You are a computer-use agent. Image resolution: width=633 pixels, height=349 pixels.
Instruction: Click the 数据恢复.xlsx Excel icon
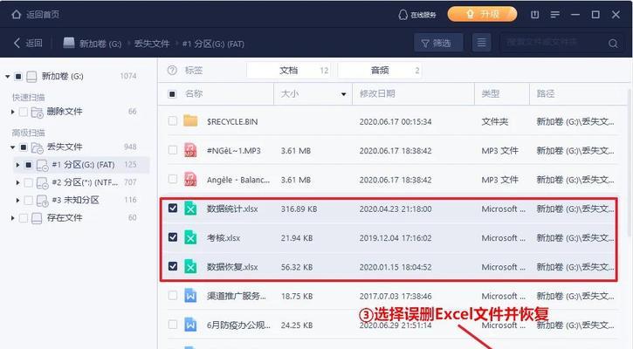click(x=190, y=267)
